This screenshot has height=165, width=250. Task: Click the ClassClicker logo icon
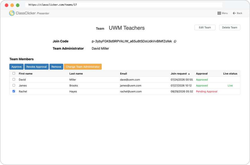click(12, 13)
